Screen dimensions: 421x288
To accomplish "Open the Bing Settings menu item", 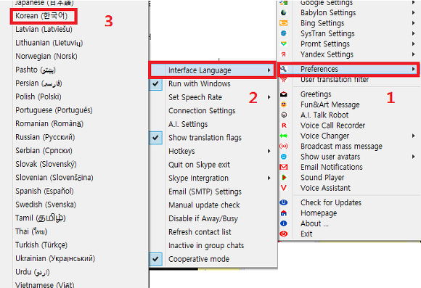I will (322, 23).
